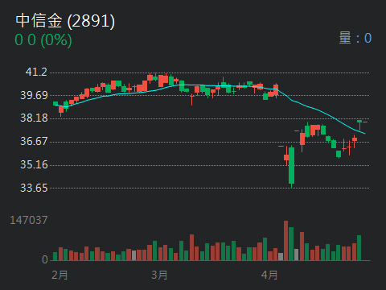The height and width of the screenshot is (290, 386).
Task: Select the 33.65 price axis label
Action: [x=34, y=188]
